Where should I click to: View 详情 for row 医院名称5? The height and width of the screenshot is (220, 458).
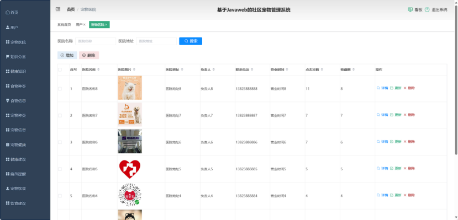pyautogui.click(x=382, y=168)
